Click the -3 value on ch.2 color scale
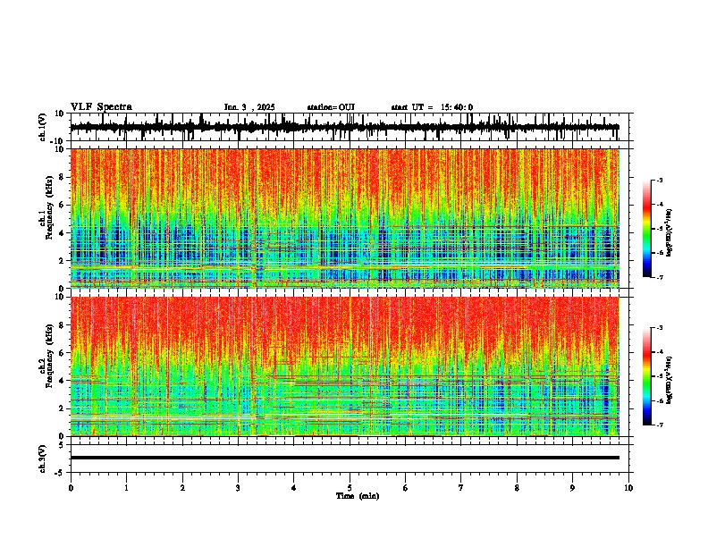The height and width of the screenshot is (547, 708). (660, 328)
